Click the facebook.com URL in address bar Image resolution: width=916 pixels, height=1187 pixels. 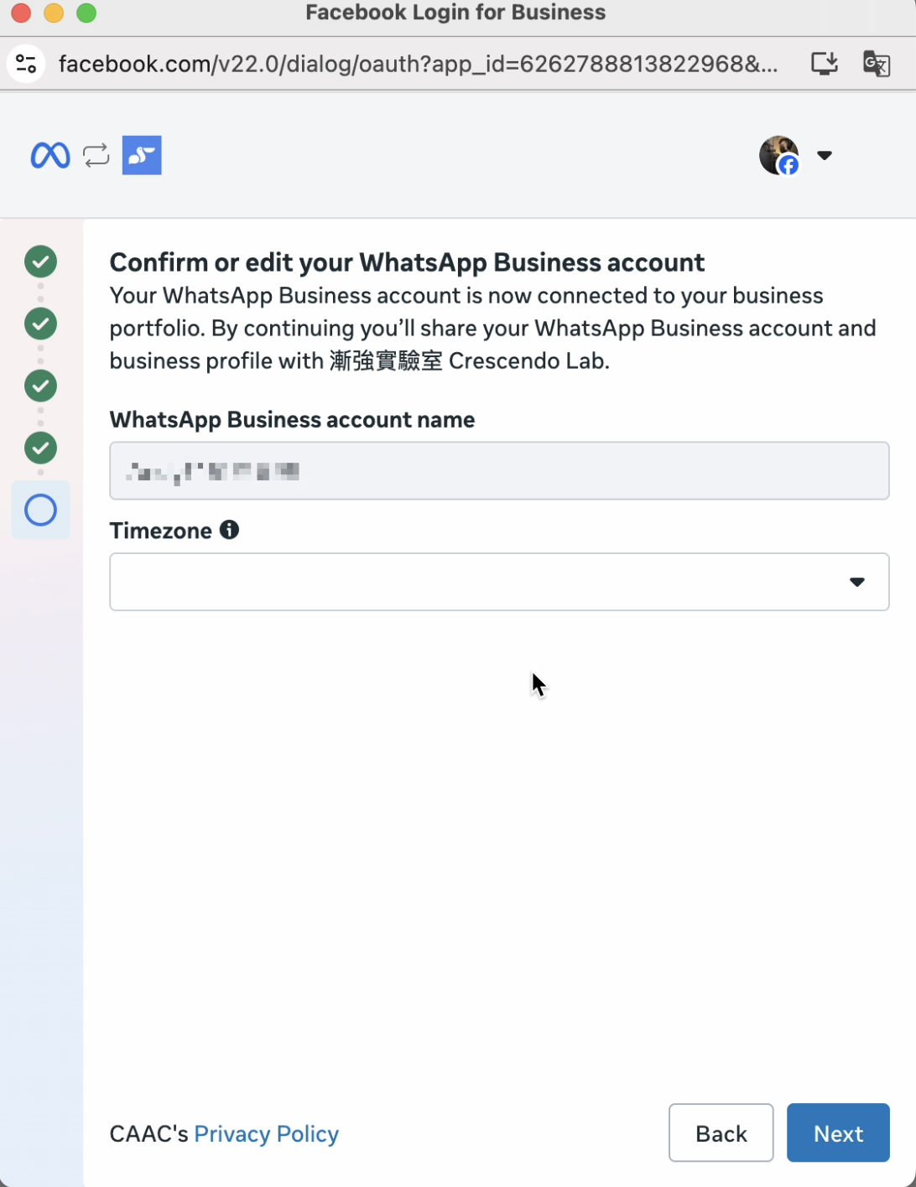(418, 64)
